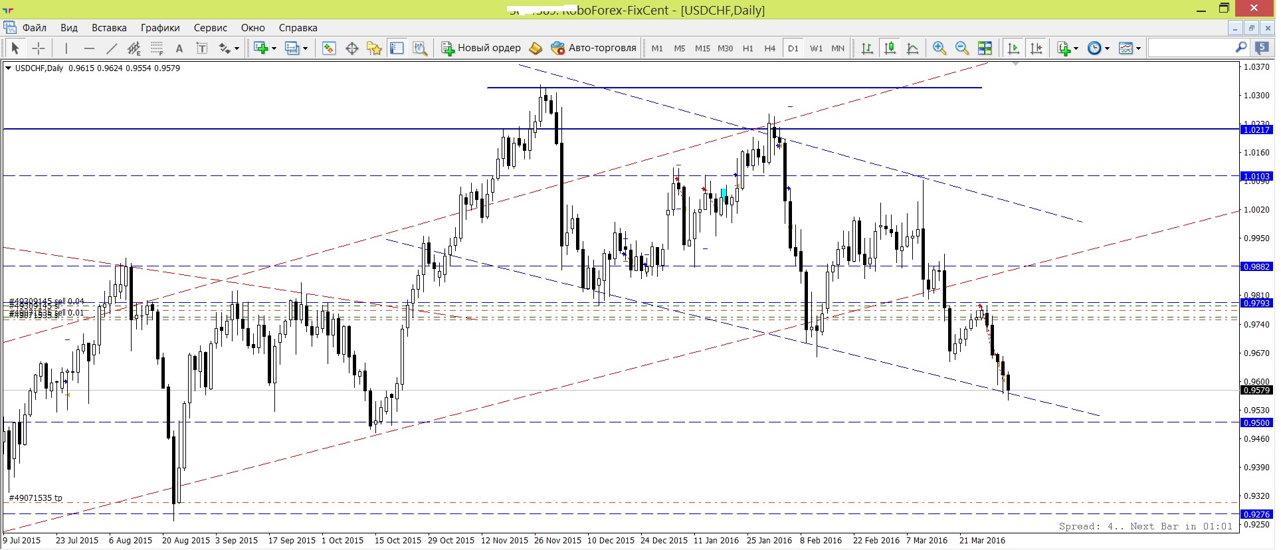Viewport: 1281px width, 550px height.
Task: Open the Файл menu
Action: click(35, 28)
